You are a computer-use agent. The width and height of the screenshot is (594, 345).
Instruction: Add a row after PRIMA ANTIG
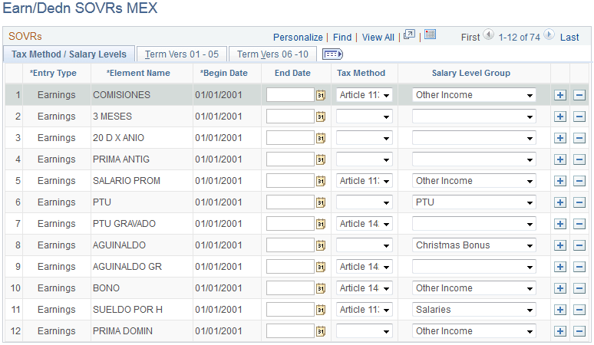click(x=560, y=159)
